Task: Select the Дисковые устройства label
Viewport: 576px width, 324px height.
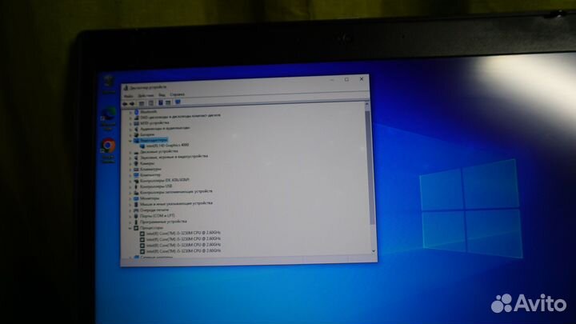Action: tap(158, 151)
